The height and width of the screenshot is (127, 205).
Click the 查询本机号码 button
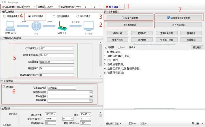coord(166,33)
